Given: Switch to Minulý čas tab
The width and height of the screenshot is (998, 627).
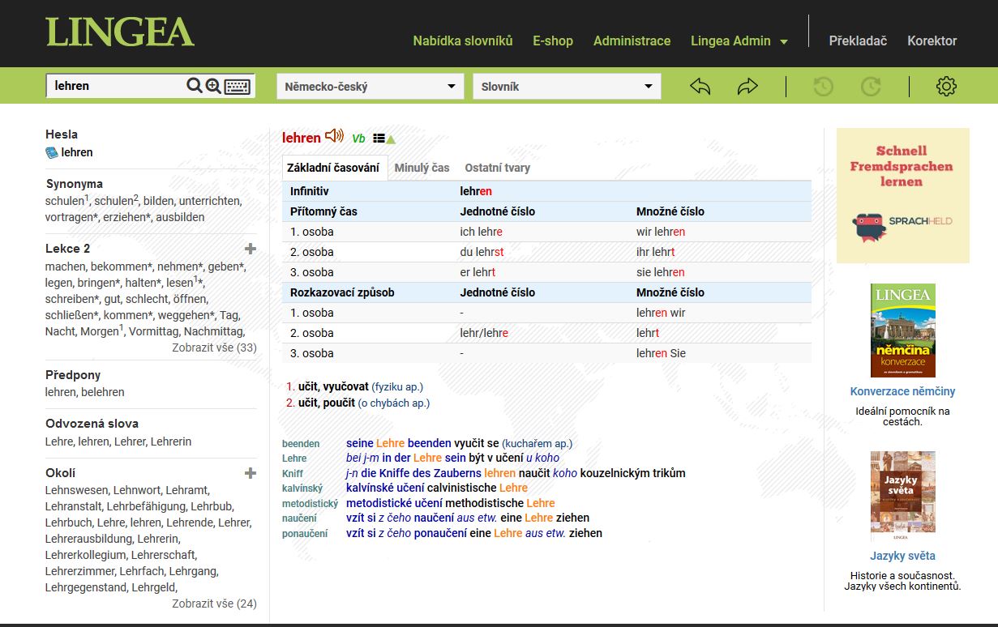Looking at the screenshot, I should click(422, 168).
